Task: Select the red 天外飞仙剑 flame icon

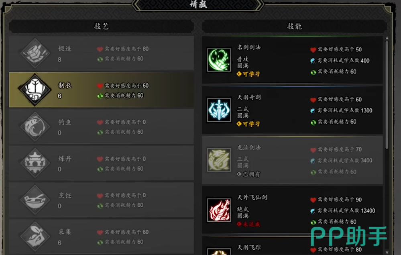Action: 219,210
